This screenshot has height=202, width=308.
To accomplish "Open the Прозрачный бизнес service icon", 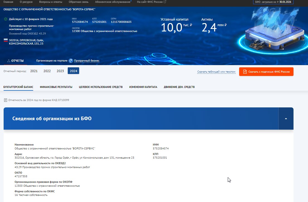I will [x=71, y=60].
